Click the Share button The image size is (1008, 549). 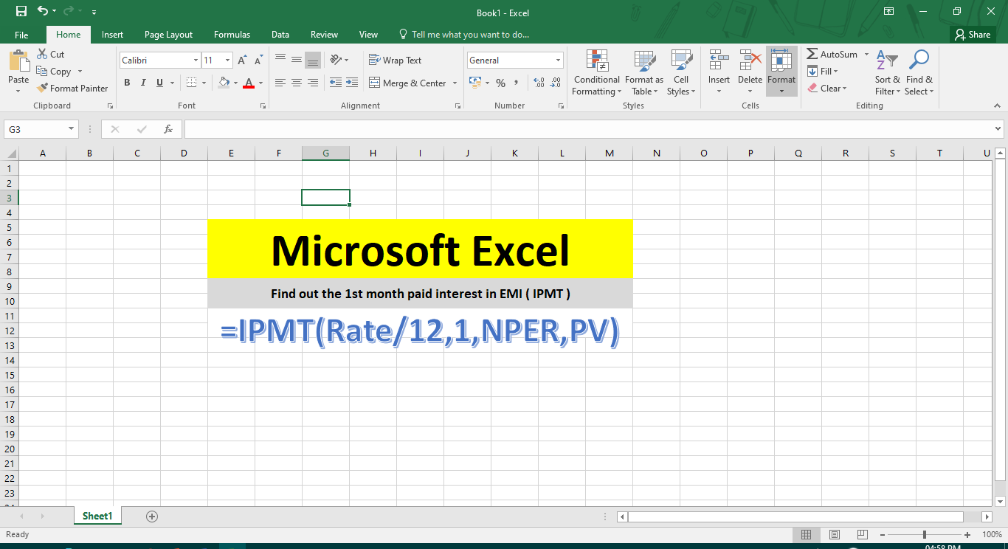point(972,35)
